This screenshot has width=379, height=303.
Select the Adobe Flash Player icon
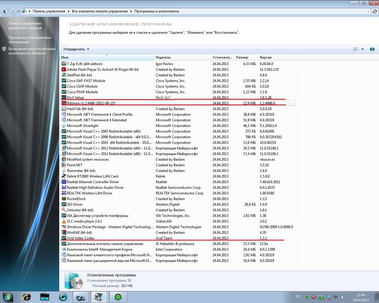(x=64, y=70)
